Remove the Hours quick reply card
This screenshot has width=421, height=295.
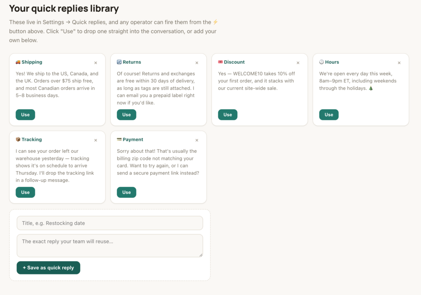tap(399, 63)
